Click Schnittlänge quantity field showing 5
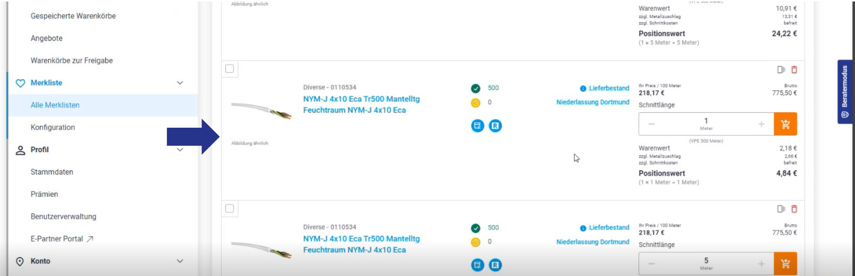Screen dimensions: 855x276 [x=706, y=264]
